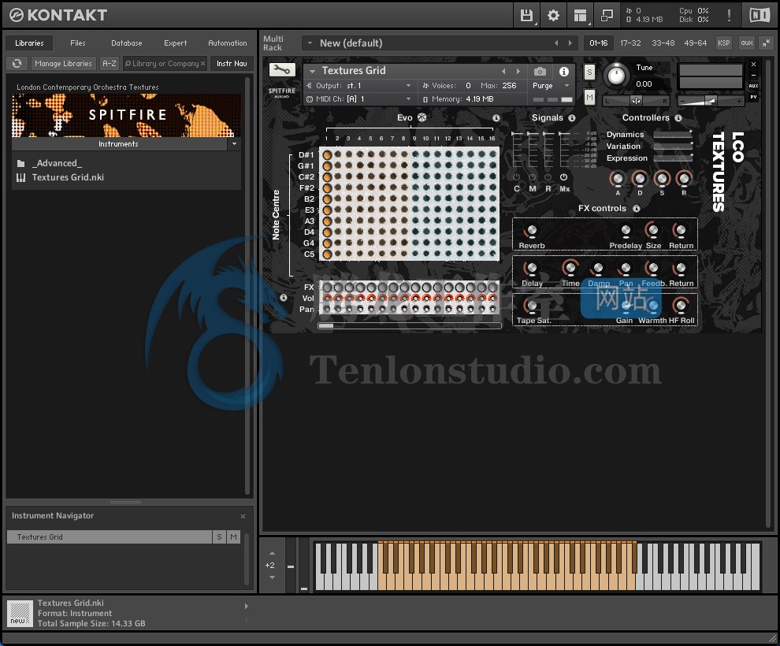The height and width of the screenshot is (646, 780).
Task: Open instrument info icon beside camera
Action: [563, 72]
